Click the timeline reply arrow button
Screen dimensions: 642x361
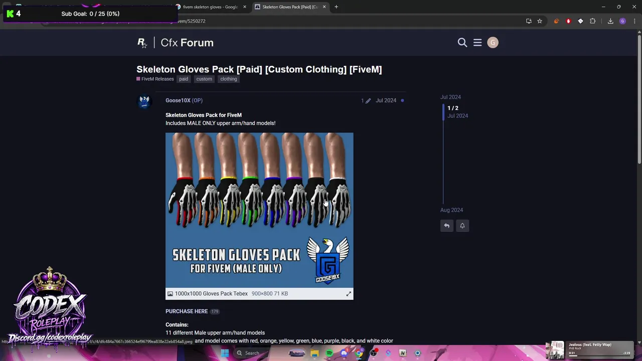(x=446, y=226)
